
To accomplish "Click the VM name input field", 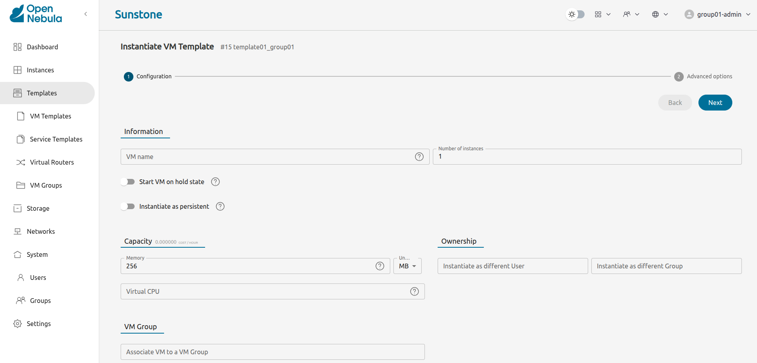I will (267, 157).
